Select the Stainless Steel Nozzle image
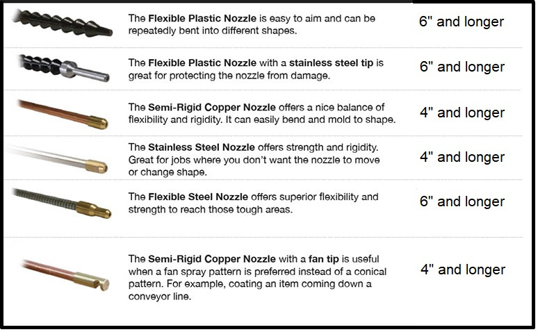 [x=63, y=159]
